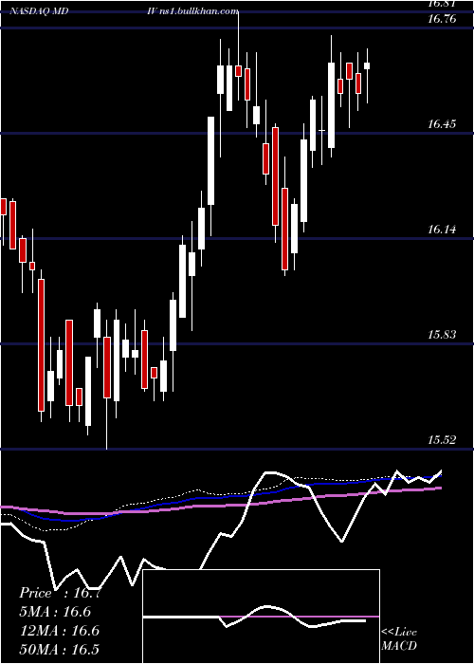474x664 pixels.
Task: Click the bullkhan.com watermark text
Action: (x=199, y=11)
